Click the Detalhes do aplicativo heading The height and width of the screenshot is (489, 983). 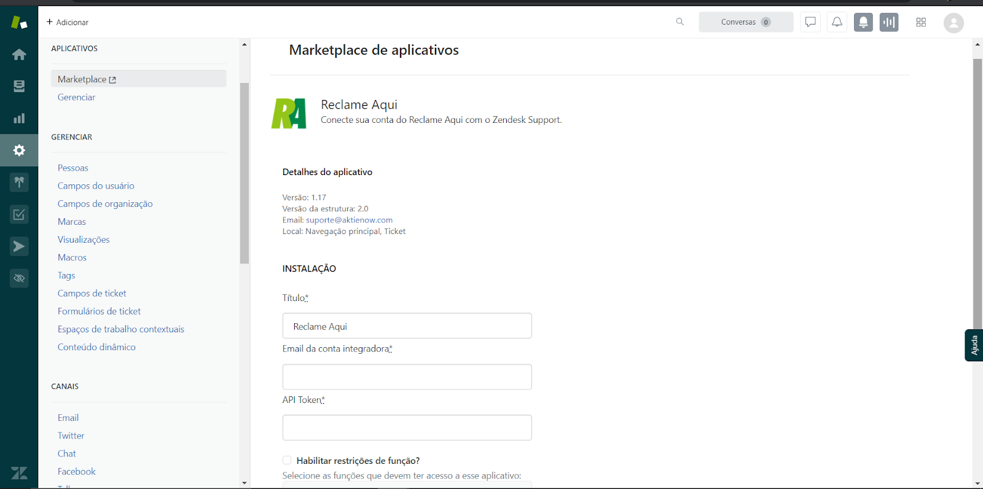(x=327, y=172)
